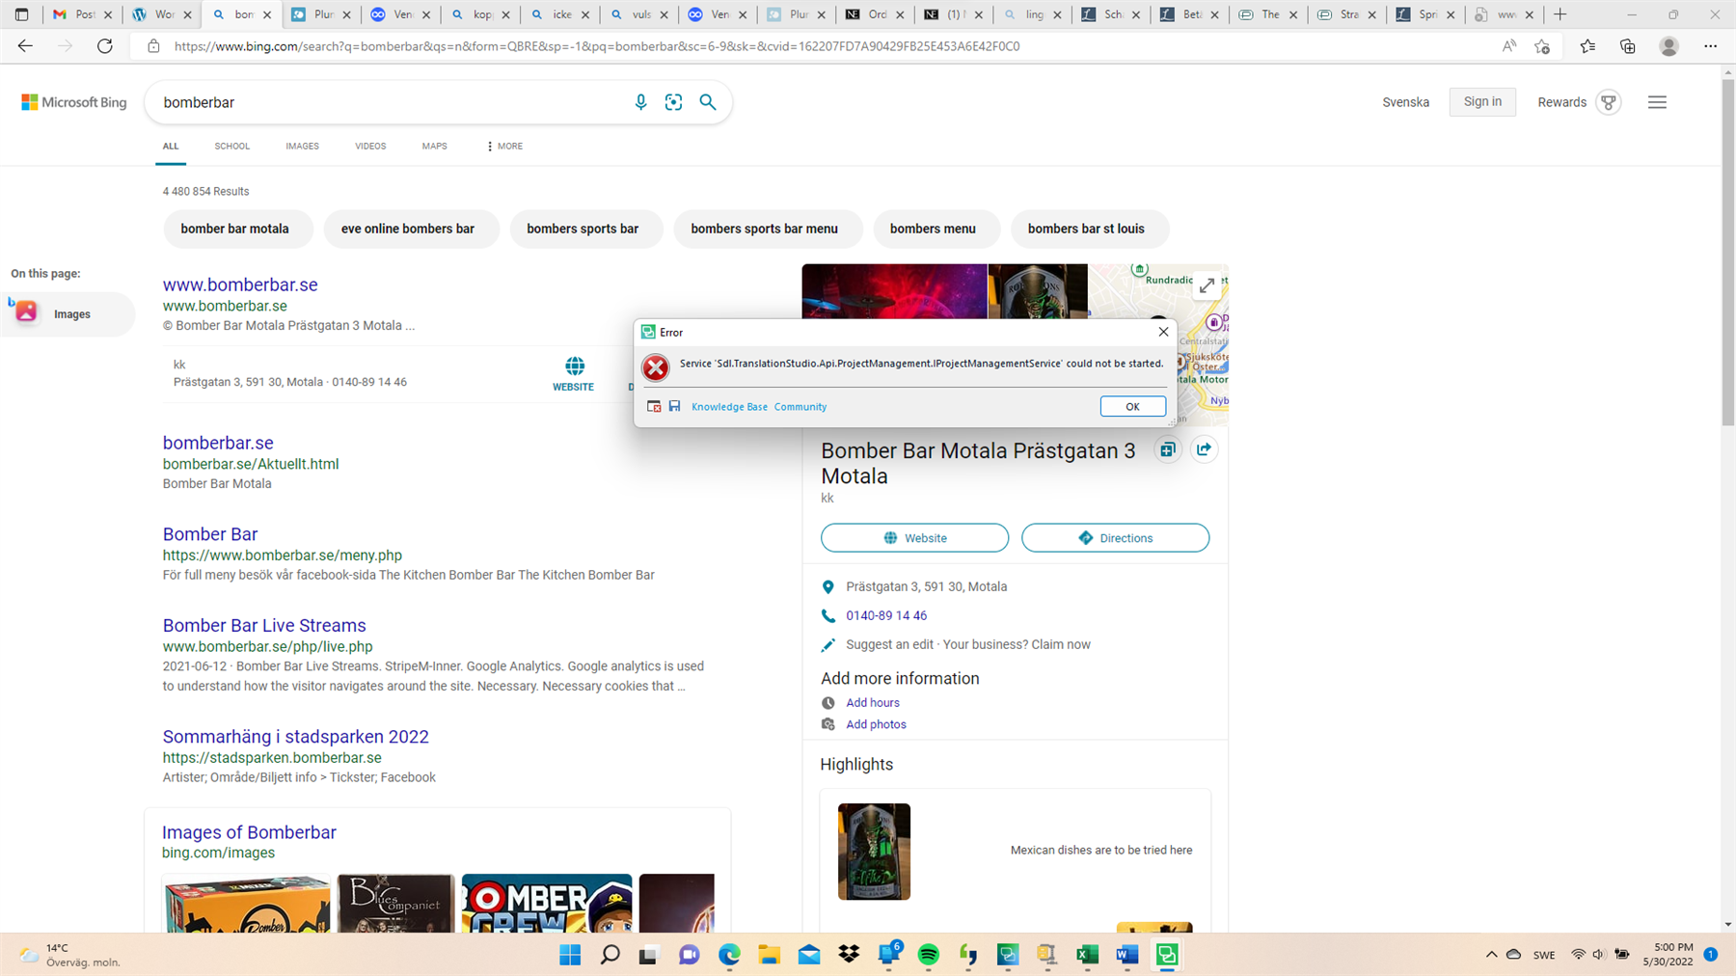Viewport: 1736px width, 976px height.
Task: Click the vertical page scrollbar
Action: (1727, 251)
